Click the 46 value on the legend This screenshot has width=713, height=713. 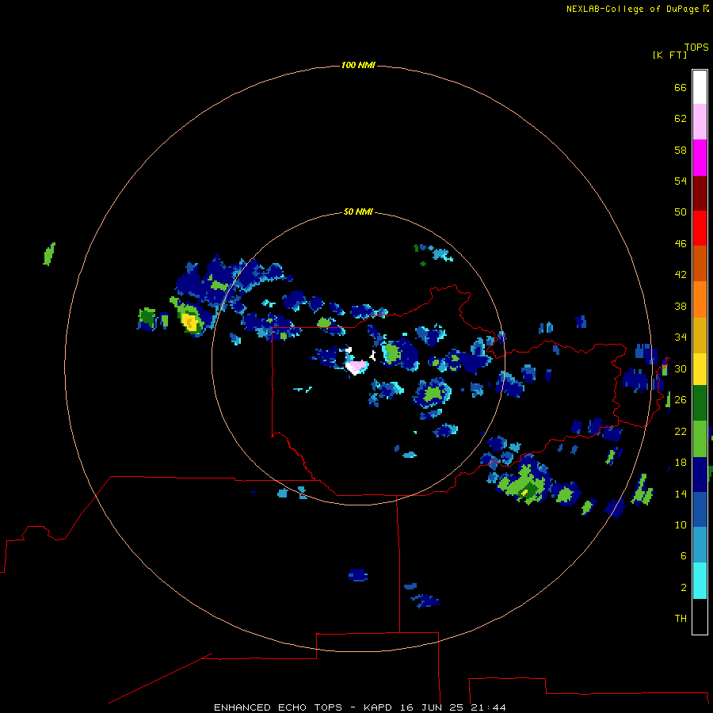681,244
